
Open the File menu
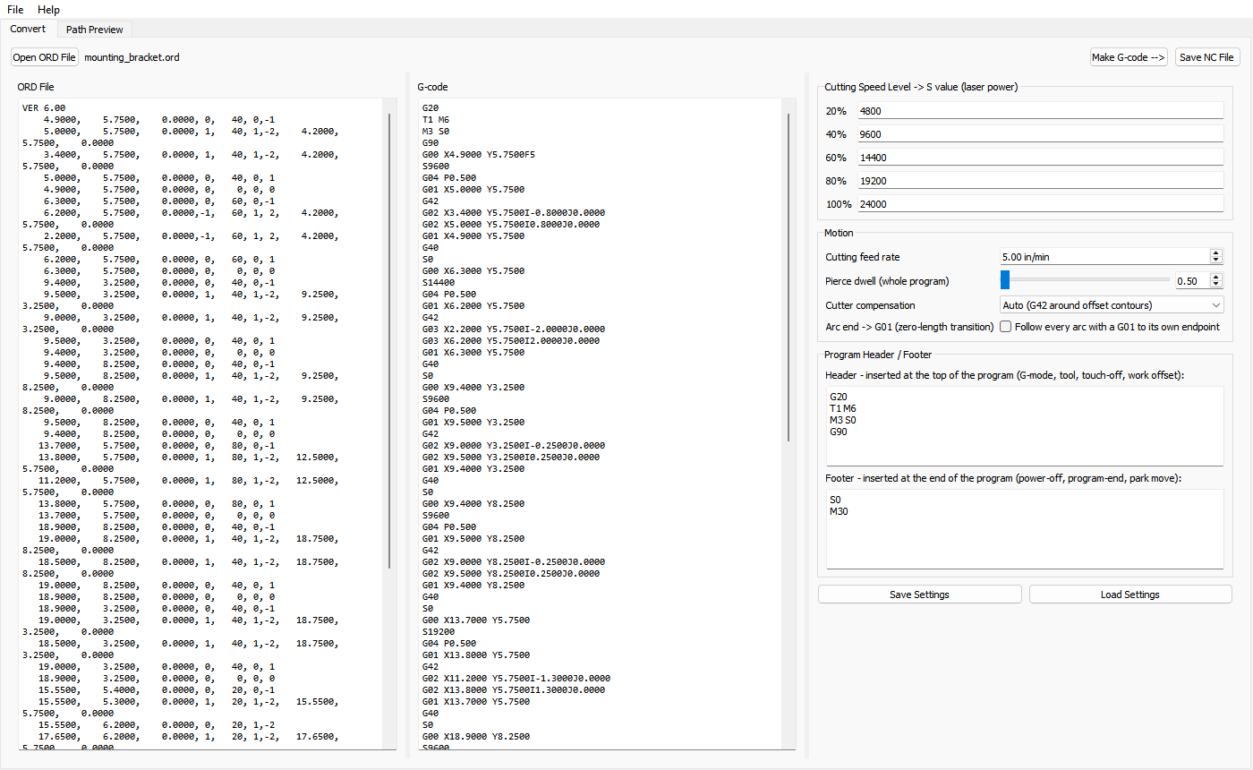click(x=15, y=9)
